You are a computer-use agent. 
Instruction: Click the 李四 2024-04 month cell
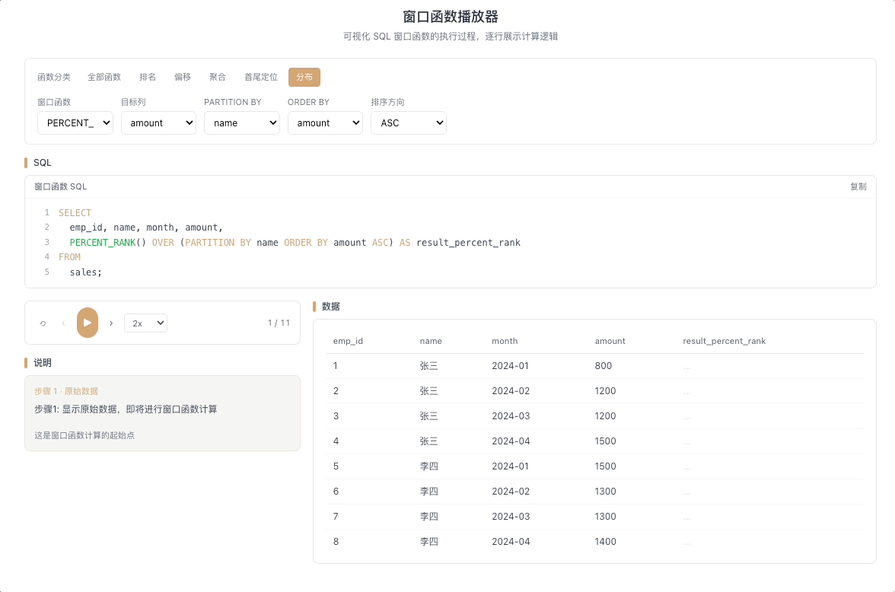(x=511, y=542)
